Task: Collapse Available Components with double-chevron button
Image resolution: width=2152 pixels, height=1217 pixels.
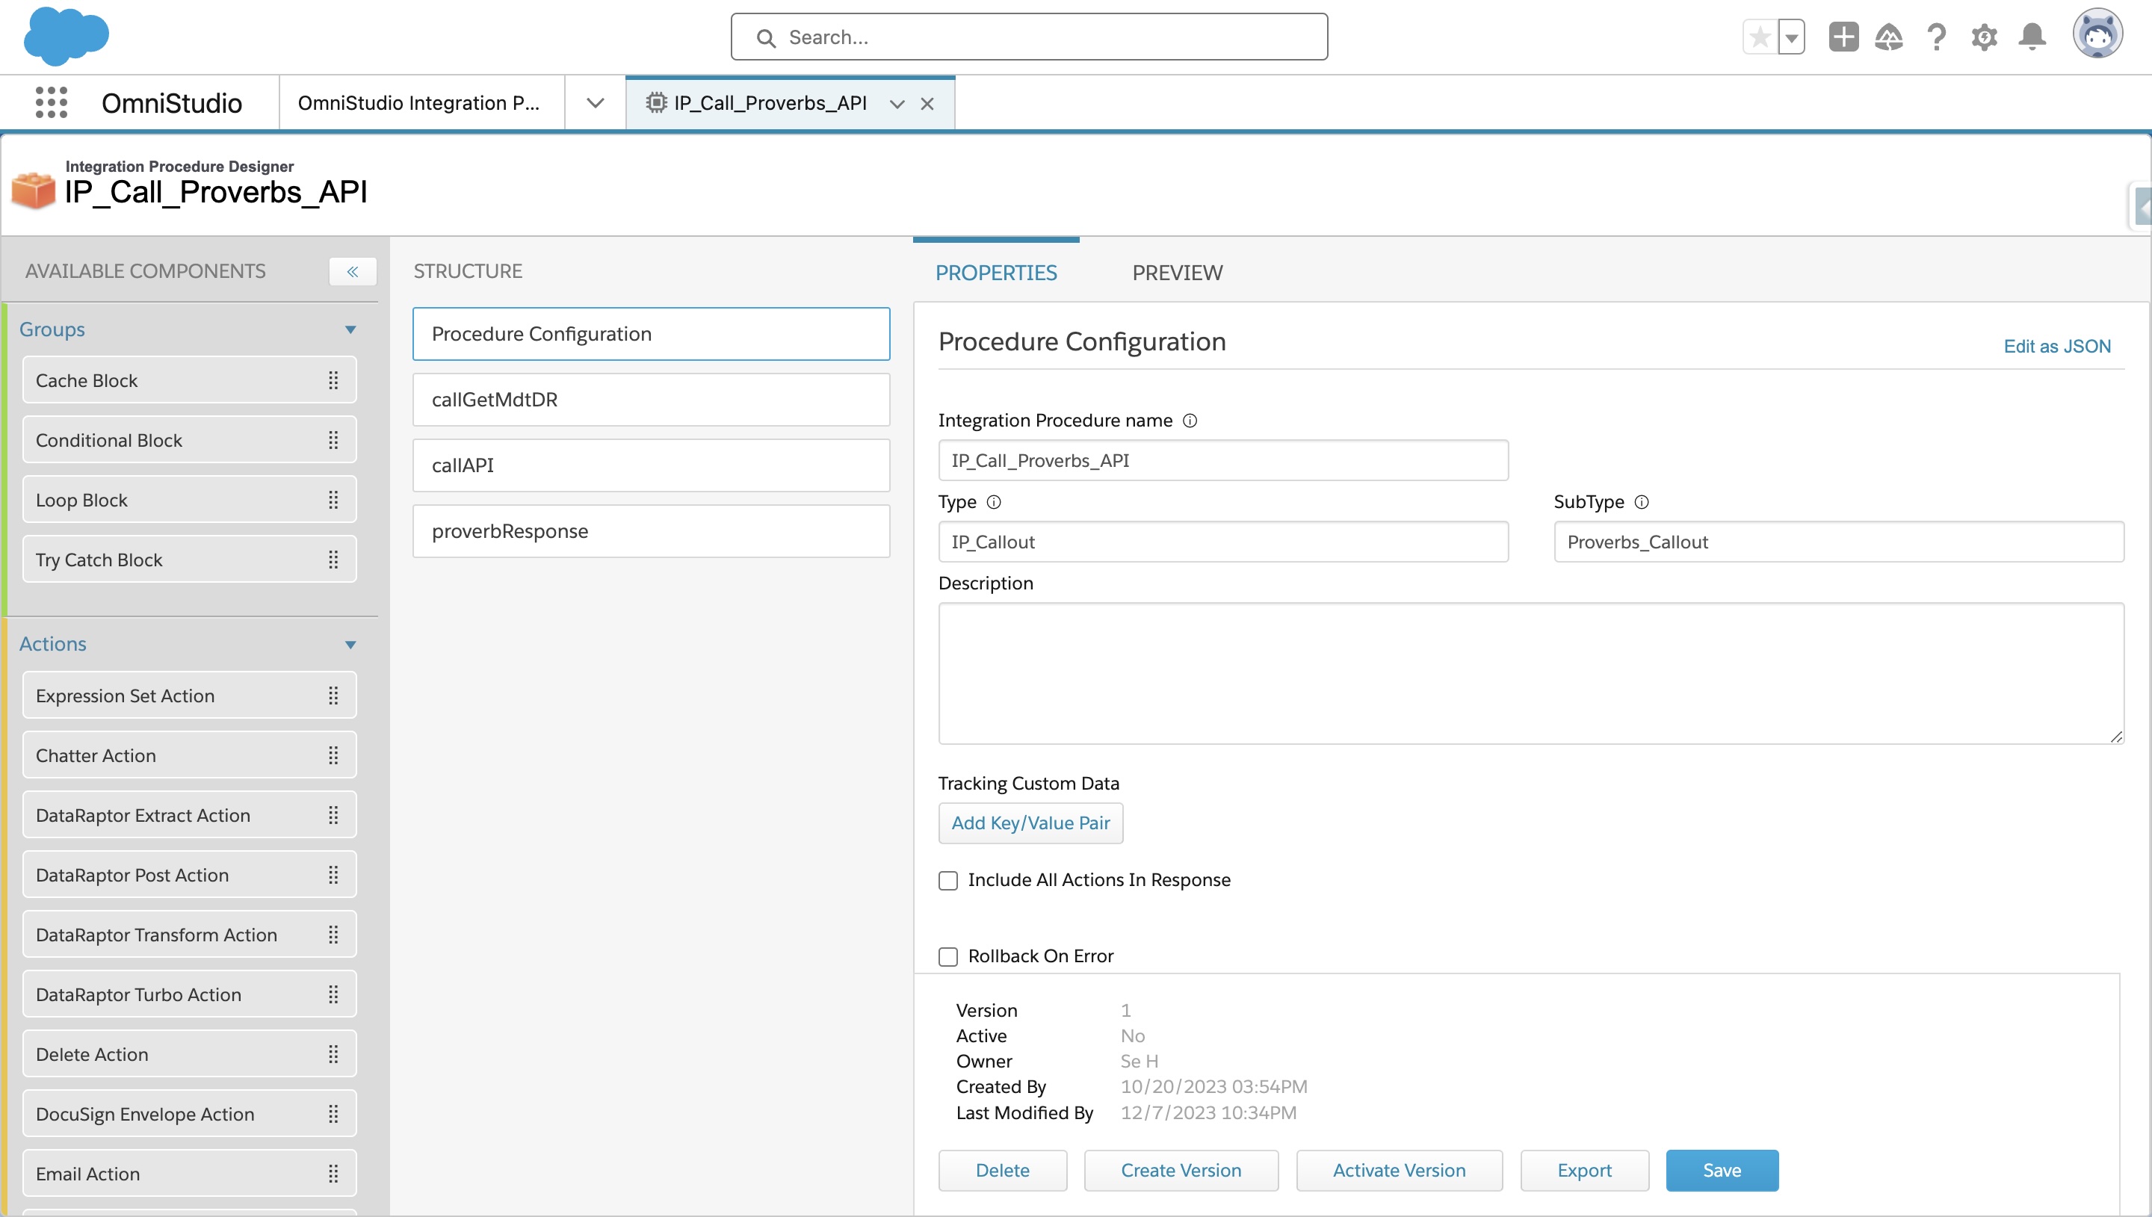Action: click(353, 272)
